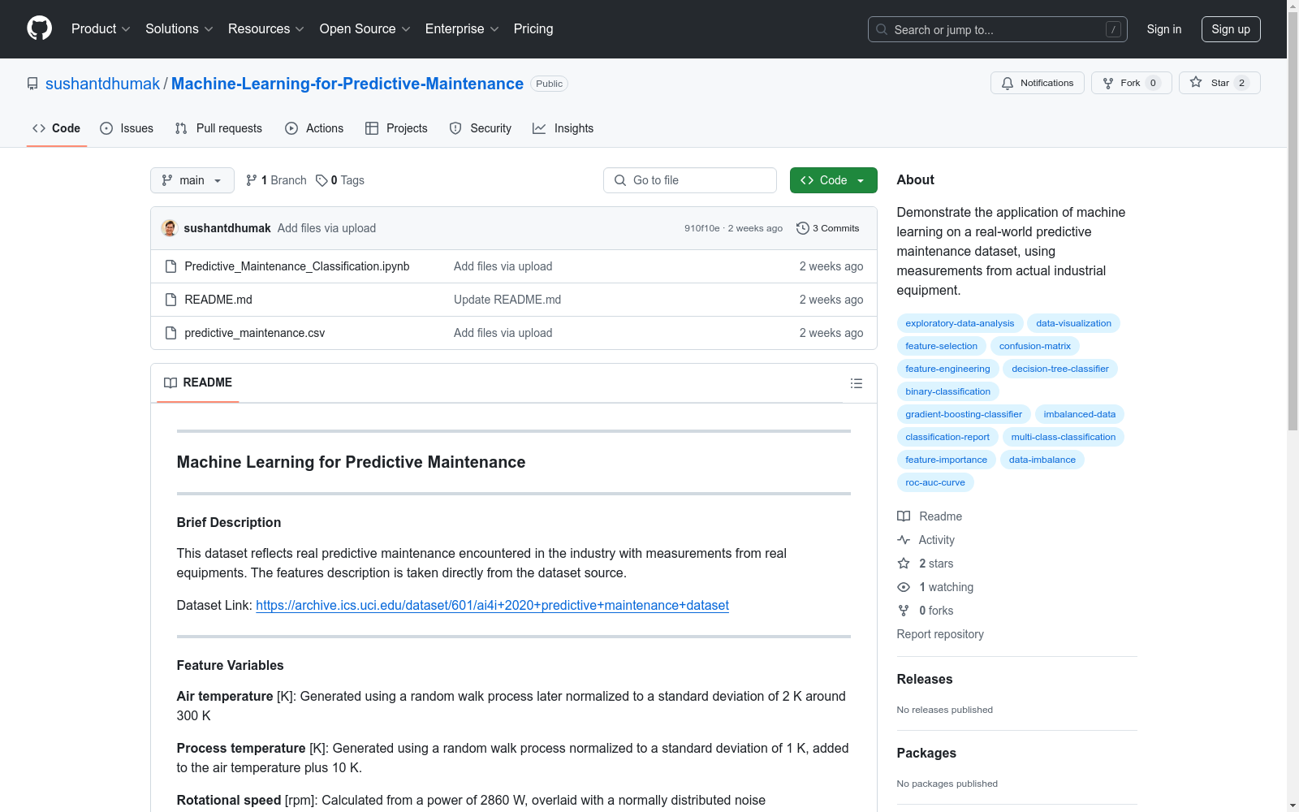Click file icon beside predictive_maintenance.csv

coord(170,333)
